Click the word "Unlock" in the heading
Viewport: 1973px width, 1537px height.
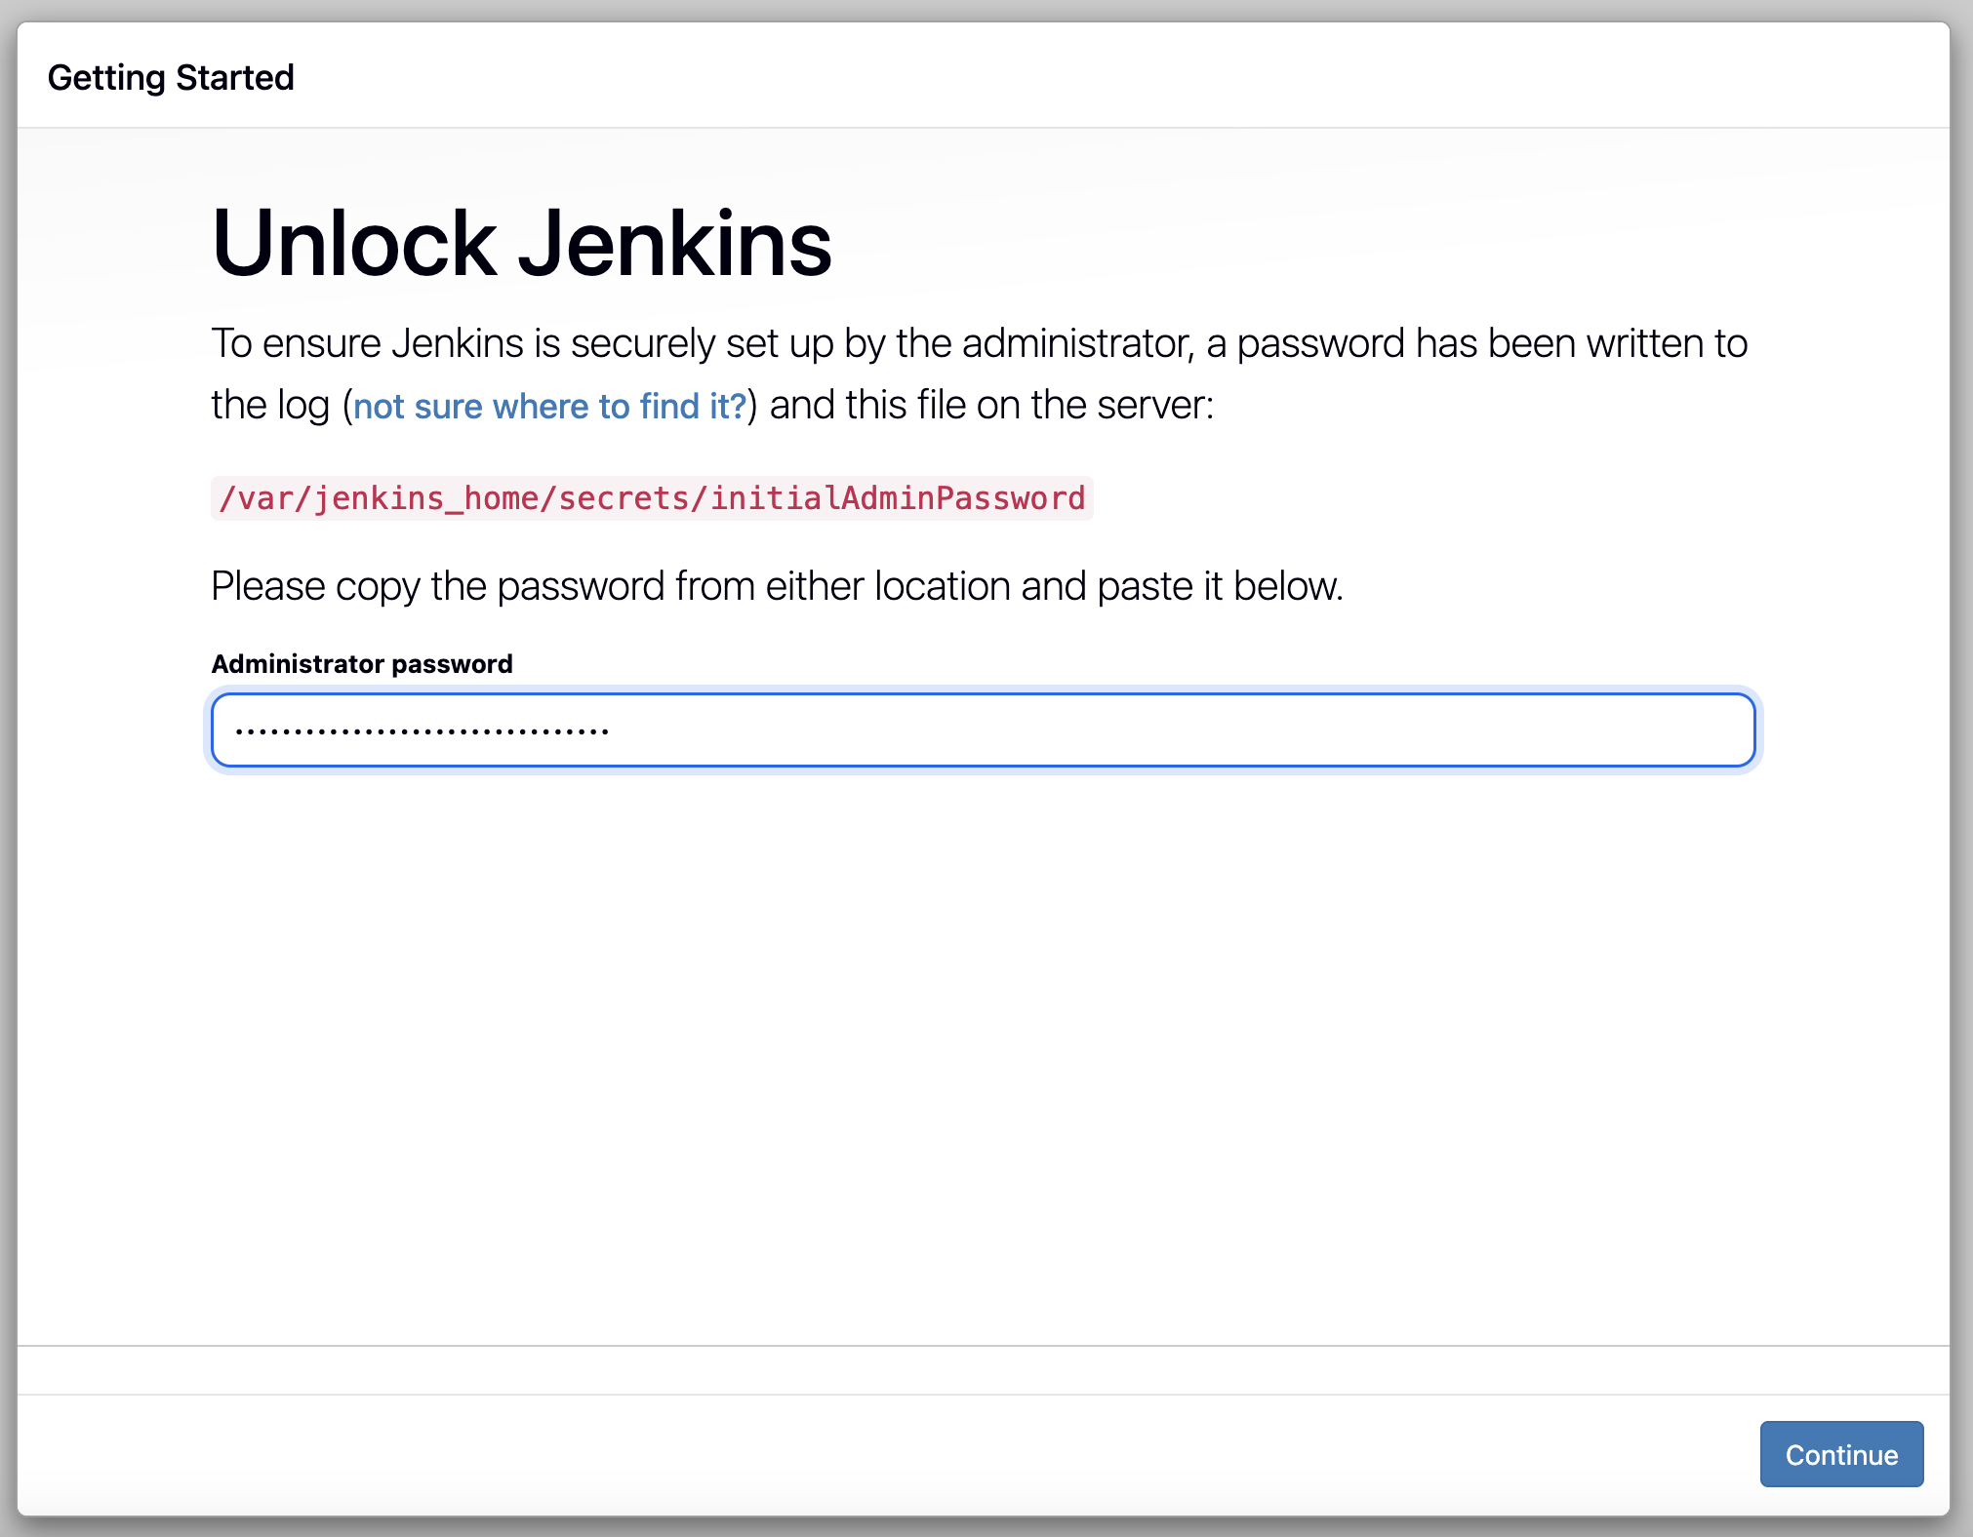tap(353, 244)
